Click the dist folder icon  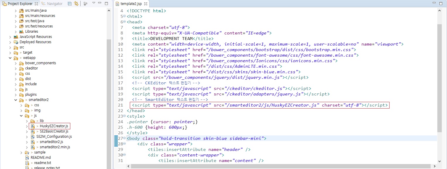point(21,79)
